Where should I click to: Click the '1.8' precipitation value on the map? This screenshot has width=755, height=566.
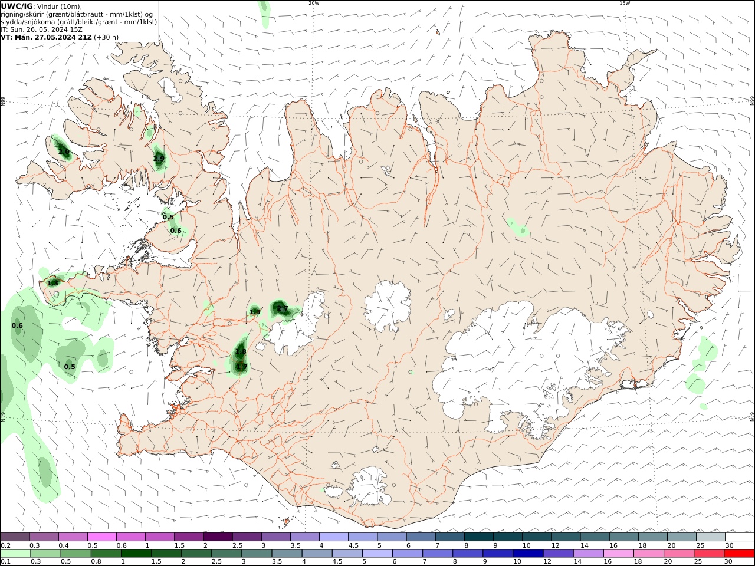[x=241, y=352]
